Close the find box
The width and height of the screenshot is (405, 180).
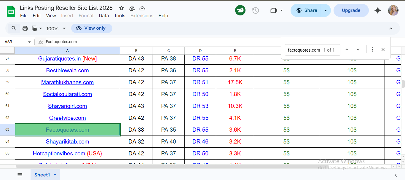coord(383,50)
